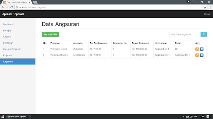Image resolution: width=213 pixels, height=119 pixels.
Task: Click the Data Angsuran page heading
Action: (x=61, y=24)
